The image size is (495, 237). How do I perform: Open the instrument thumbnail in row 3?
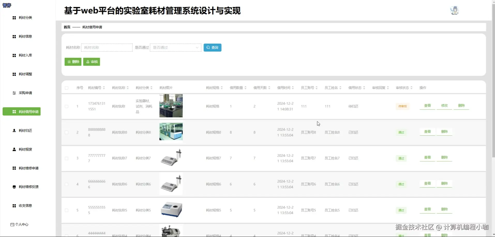171,158
